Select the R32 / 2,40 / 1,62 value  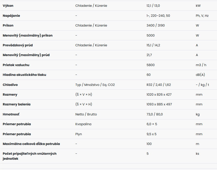click(x=159, y=85)
